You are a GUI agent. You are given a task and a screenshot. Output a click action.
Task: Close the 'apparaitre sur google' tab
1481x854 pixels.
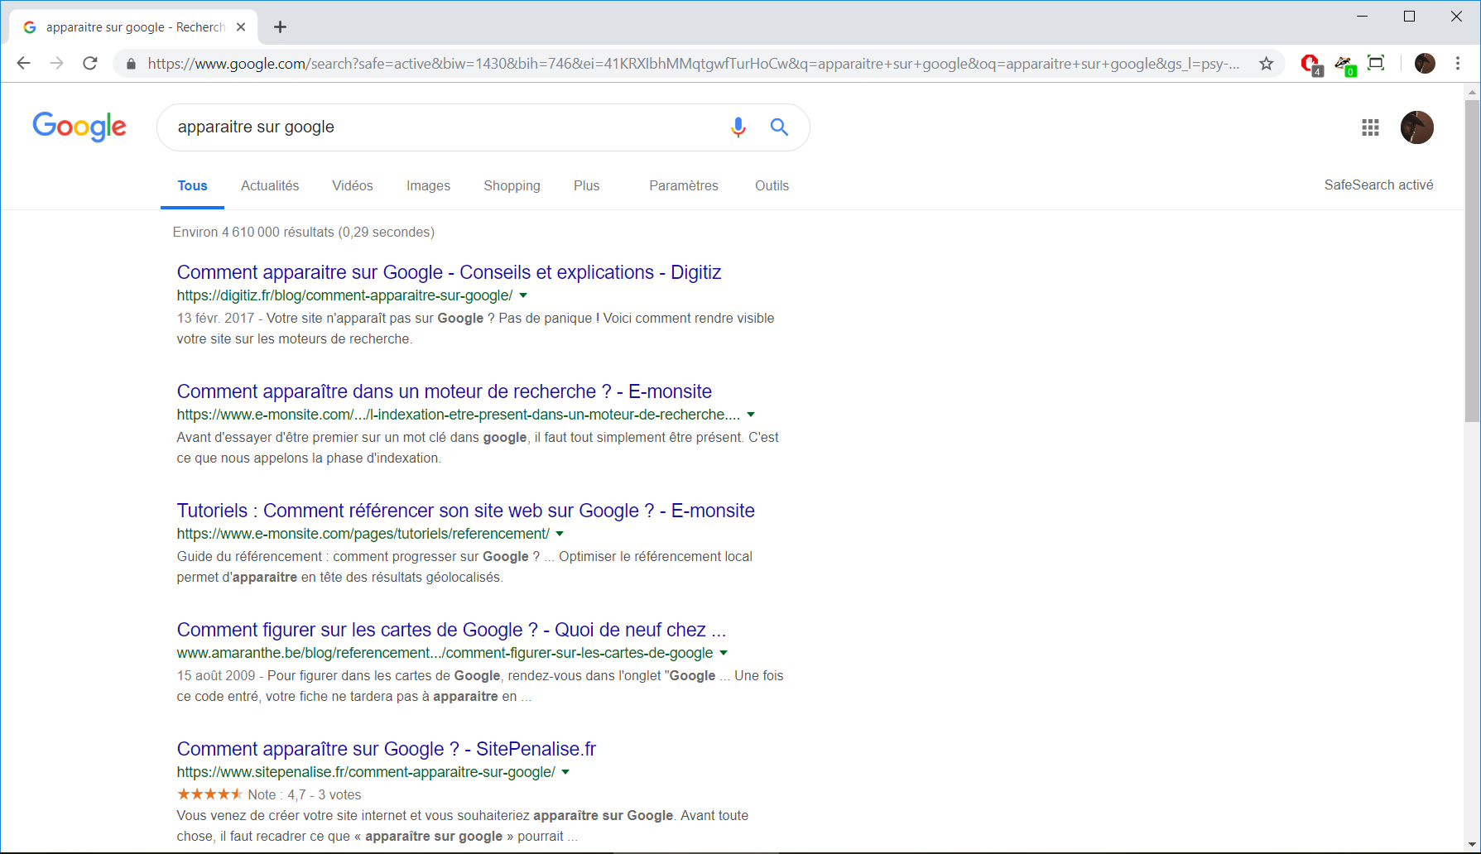(x=241, y=26)
